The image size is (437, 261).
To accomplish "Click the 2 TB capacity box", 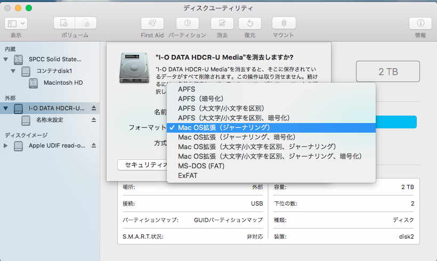I will pyautogui.click(x=387, y=71).
